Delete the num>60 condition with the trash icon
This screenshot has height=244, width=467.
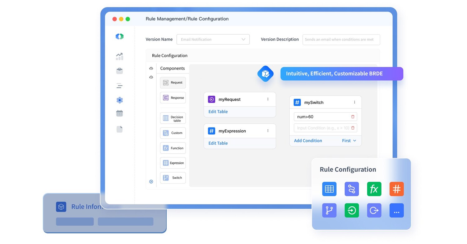click(352, 116)
